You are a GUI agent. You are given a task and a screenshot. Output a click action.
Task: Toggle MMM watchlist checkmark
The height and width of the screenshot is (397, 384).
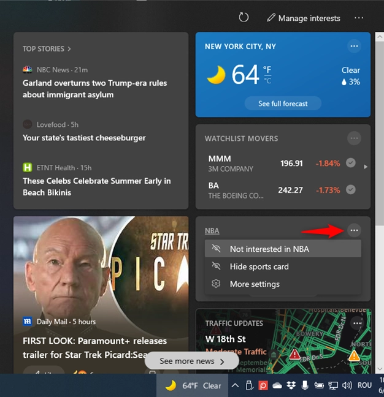[x=351, y=163]
